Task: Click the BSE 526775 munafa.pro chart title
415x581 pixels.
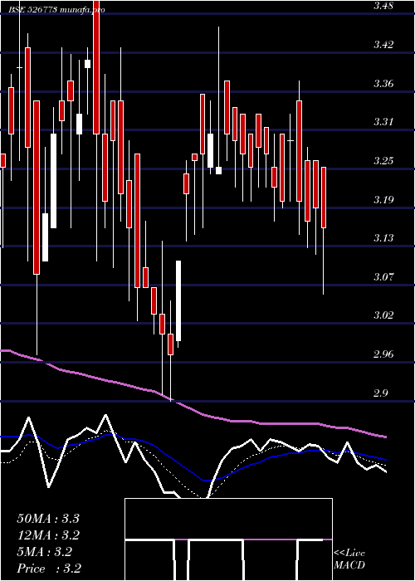Action: (x=57, y=10)
